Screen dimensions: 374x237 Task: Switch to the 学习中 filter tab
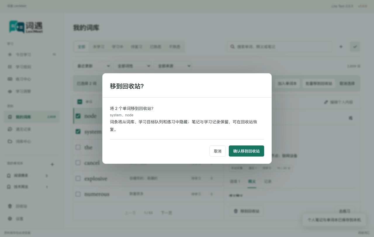pos(118,47)
